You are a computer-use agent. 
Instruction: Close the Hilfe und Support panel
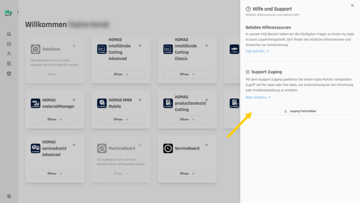point(352,5)
